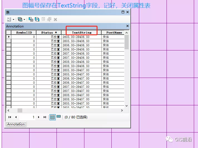Switch to the Annotation tab at bottom
Image resolution: width=198 pixels, height=148 pixels.
[16, 124]
